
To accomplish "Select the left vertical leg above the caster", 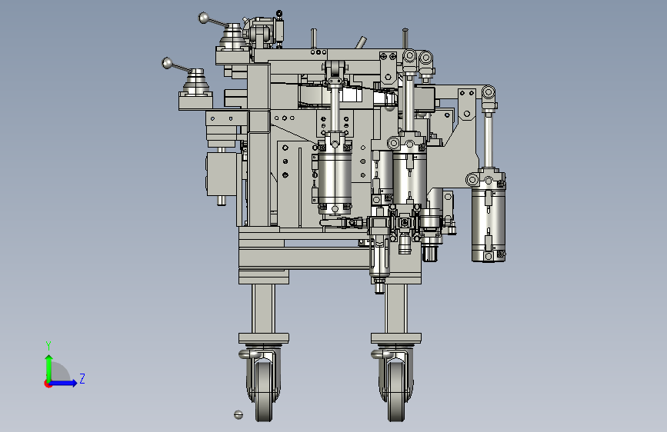I will pyautogui.click(x=263, y=309).
